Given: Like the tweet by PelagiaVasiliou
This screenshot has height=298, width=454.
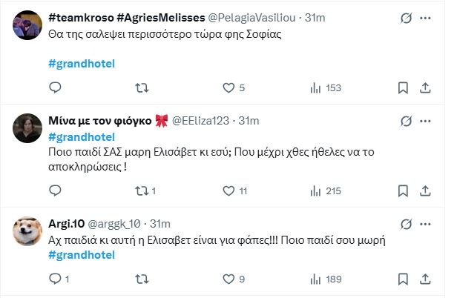Looking at the screenshot, I should [228, 87].
